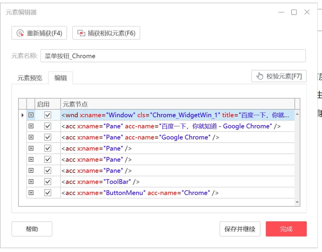Image resolution: width=322 pixels, height=252 pixels.
Task: Click the scroll-down arrow of the node list
Action: click(297, 202)
